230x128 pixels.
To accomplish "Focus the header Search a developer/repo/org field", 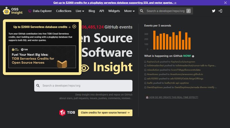I will (166, 11).
